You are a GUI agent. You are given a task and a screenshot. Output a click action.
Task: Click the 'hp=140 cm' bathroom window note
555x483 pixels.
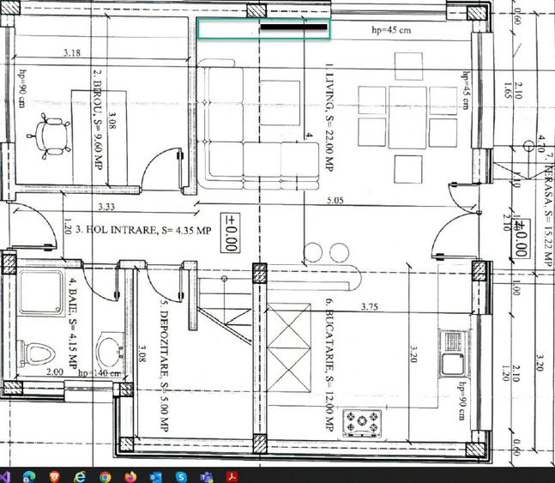point(100,373)
